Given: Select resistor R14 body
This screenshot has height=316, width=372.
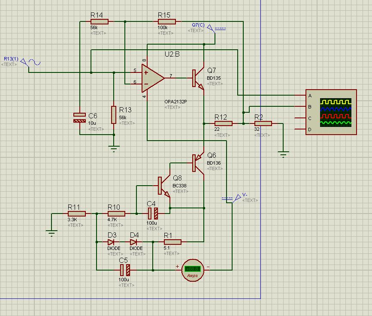Looking at the screenshot, I should click(100, 21).
